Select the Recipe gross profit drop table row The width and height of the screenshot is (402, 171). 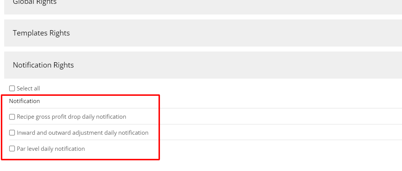229,117
